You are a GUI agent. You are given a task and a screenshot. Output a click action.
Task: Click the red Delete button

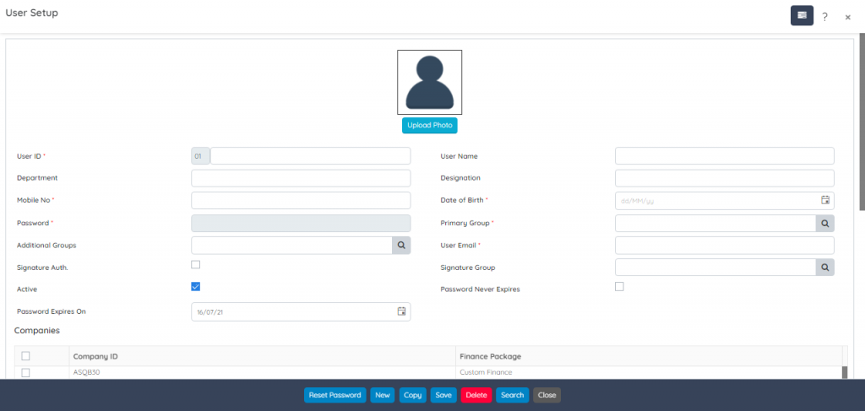[476, 395]
